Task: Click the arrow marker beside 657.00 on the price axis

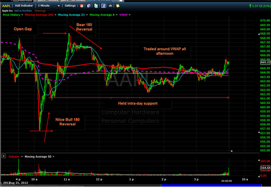Action: (x=259, y=132)
